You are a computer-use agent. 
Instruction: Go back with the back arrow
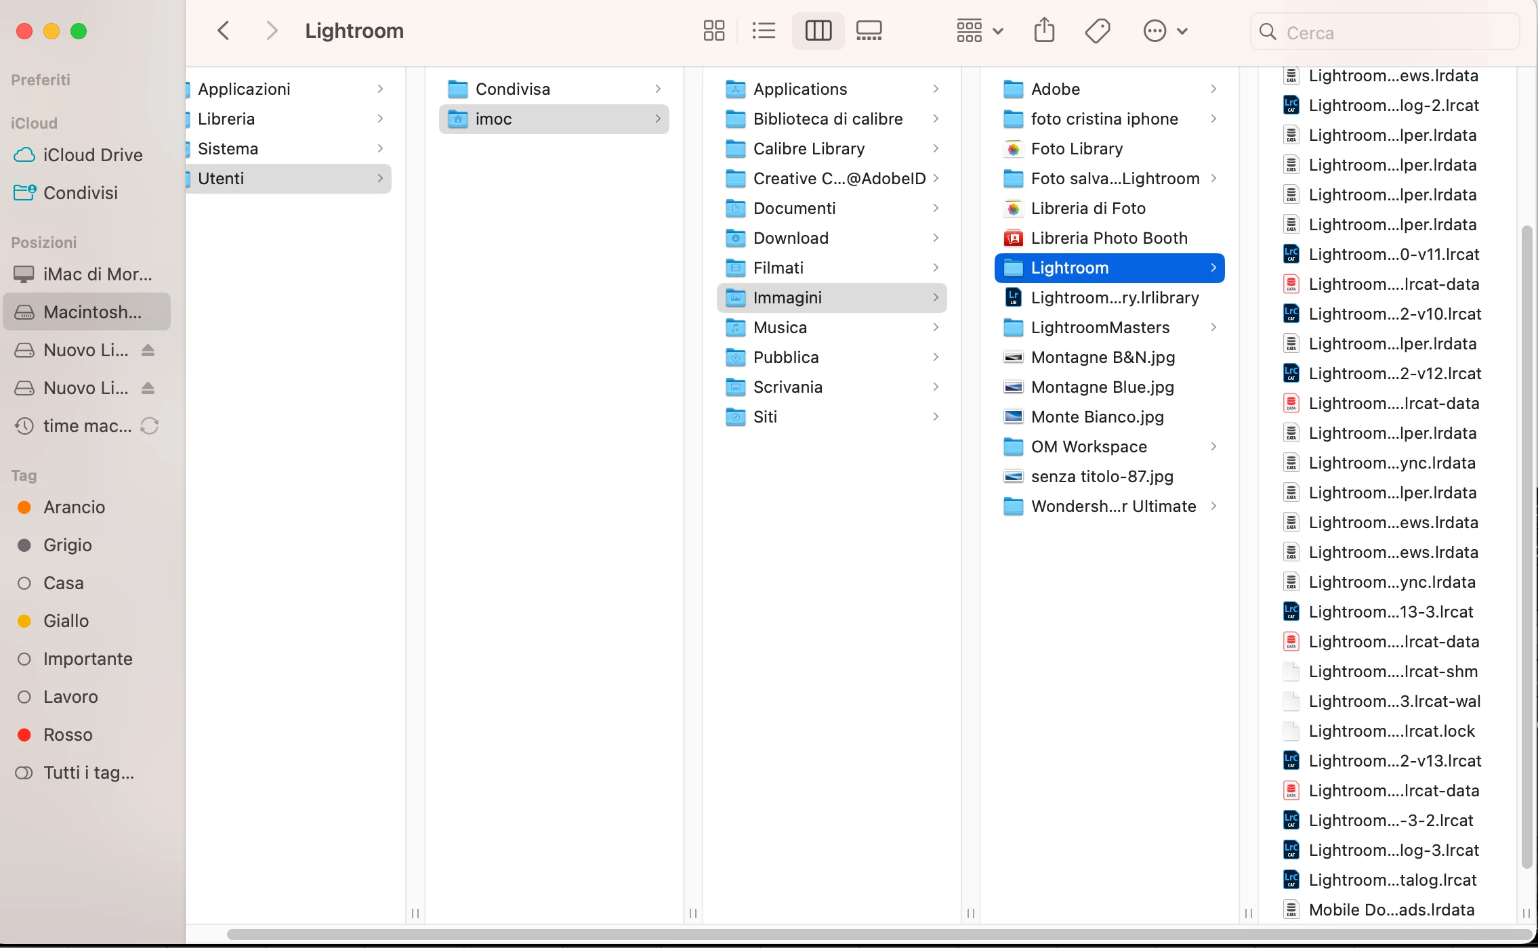224,31
